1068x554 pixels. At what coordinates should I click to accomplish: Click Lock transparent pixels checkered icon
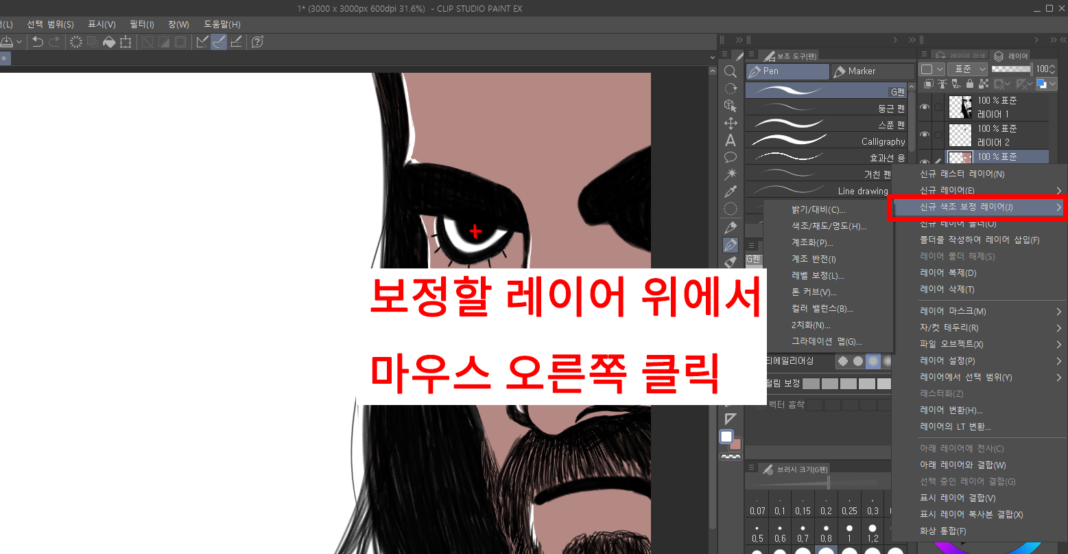click(x=984, y=84)
